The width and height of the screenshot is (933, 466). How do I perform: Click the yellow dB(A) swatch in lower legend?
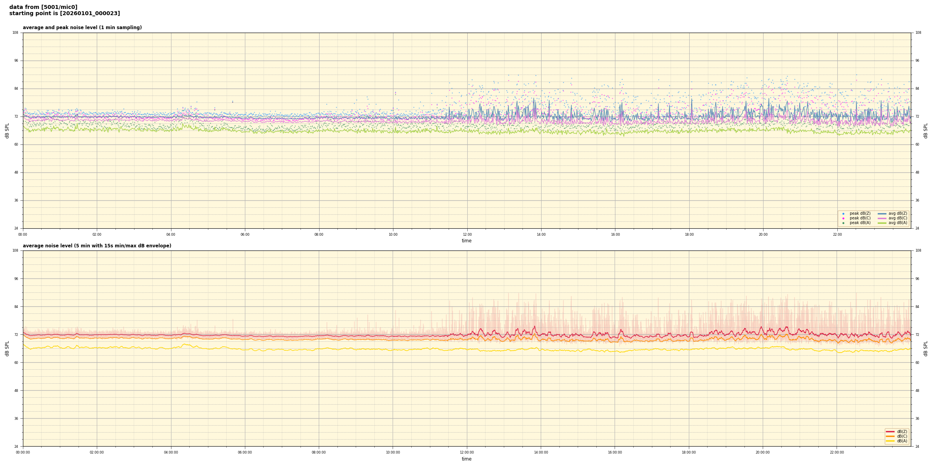pos(890,441)
